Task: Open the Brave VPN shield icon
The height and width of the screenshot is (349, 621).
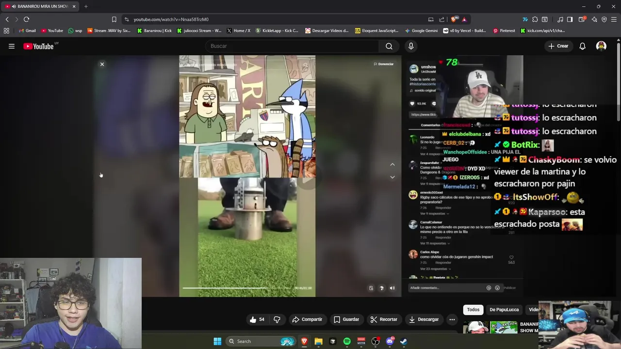Action: pos(604,19)
